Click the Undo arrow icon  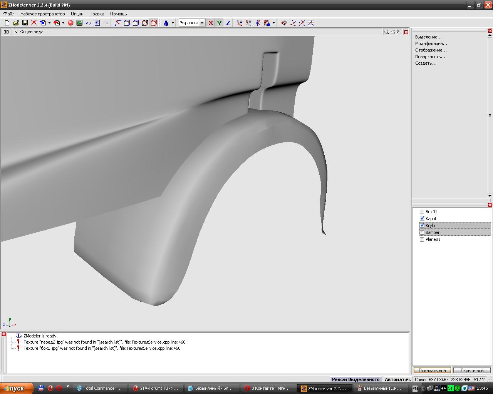coord(88,23)
